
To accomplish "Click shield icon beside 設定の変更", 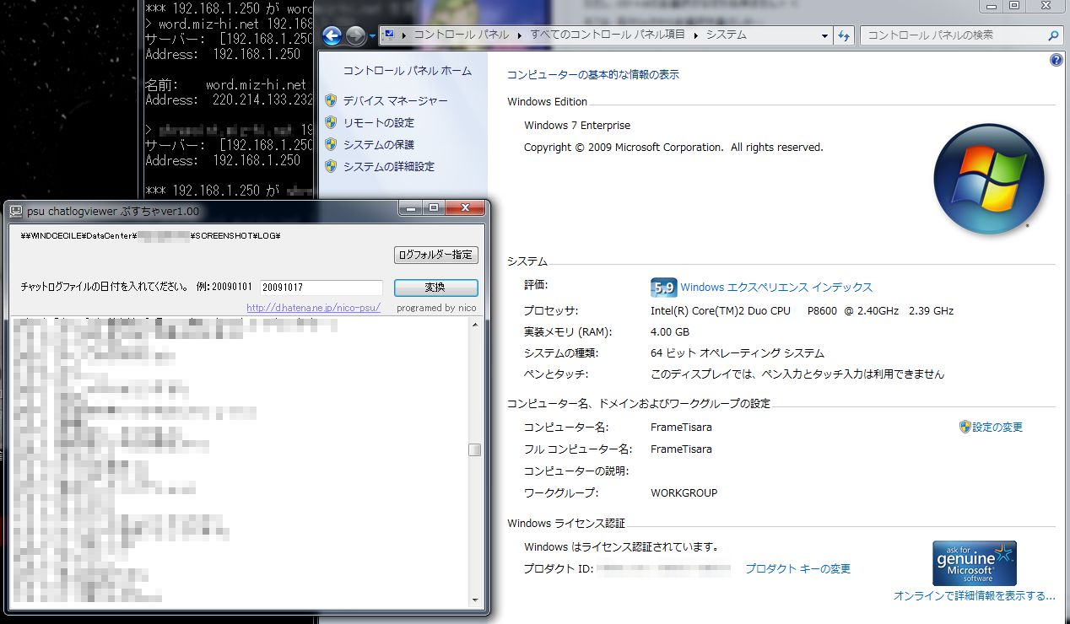I will tap(965, 427).
